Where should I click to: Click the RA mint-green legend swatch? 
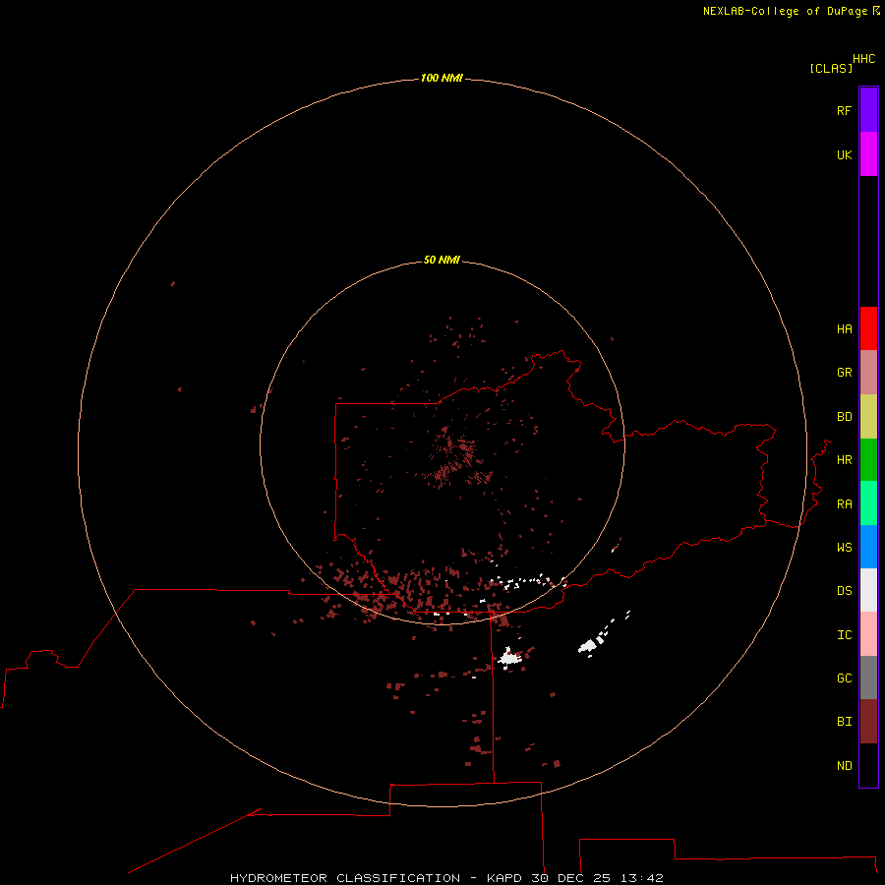868,503
